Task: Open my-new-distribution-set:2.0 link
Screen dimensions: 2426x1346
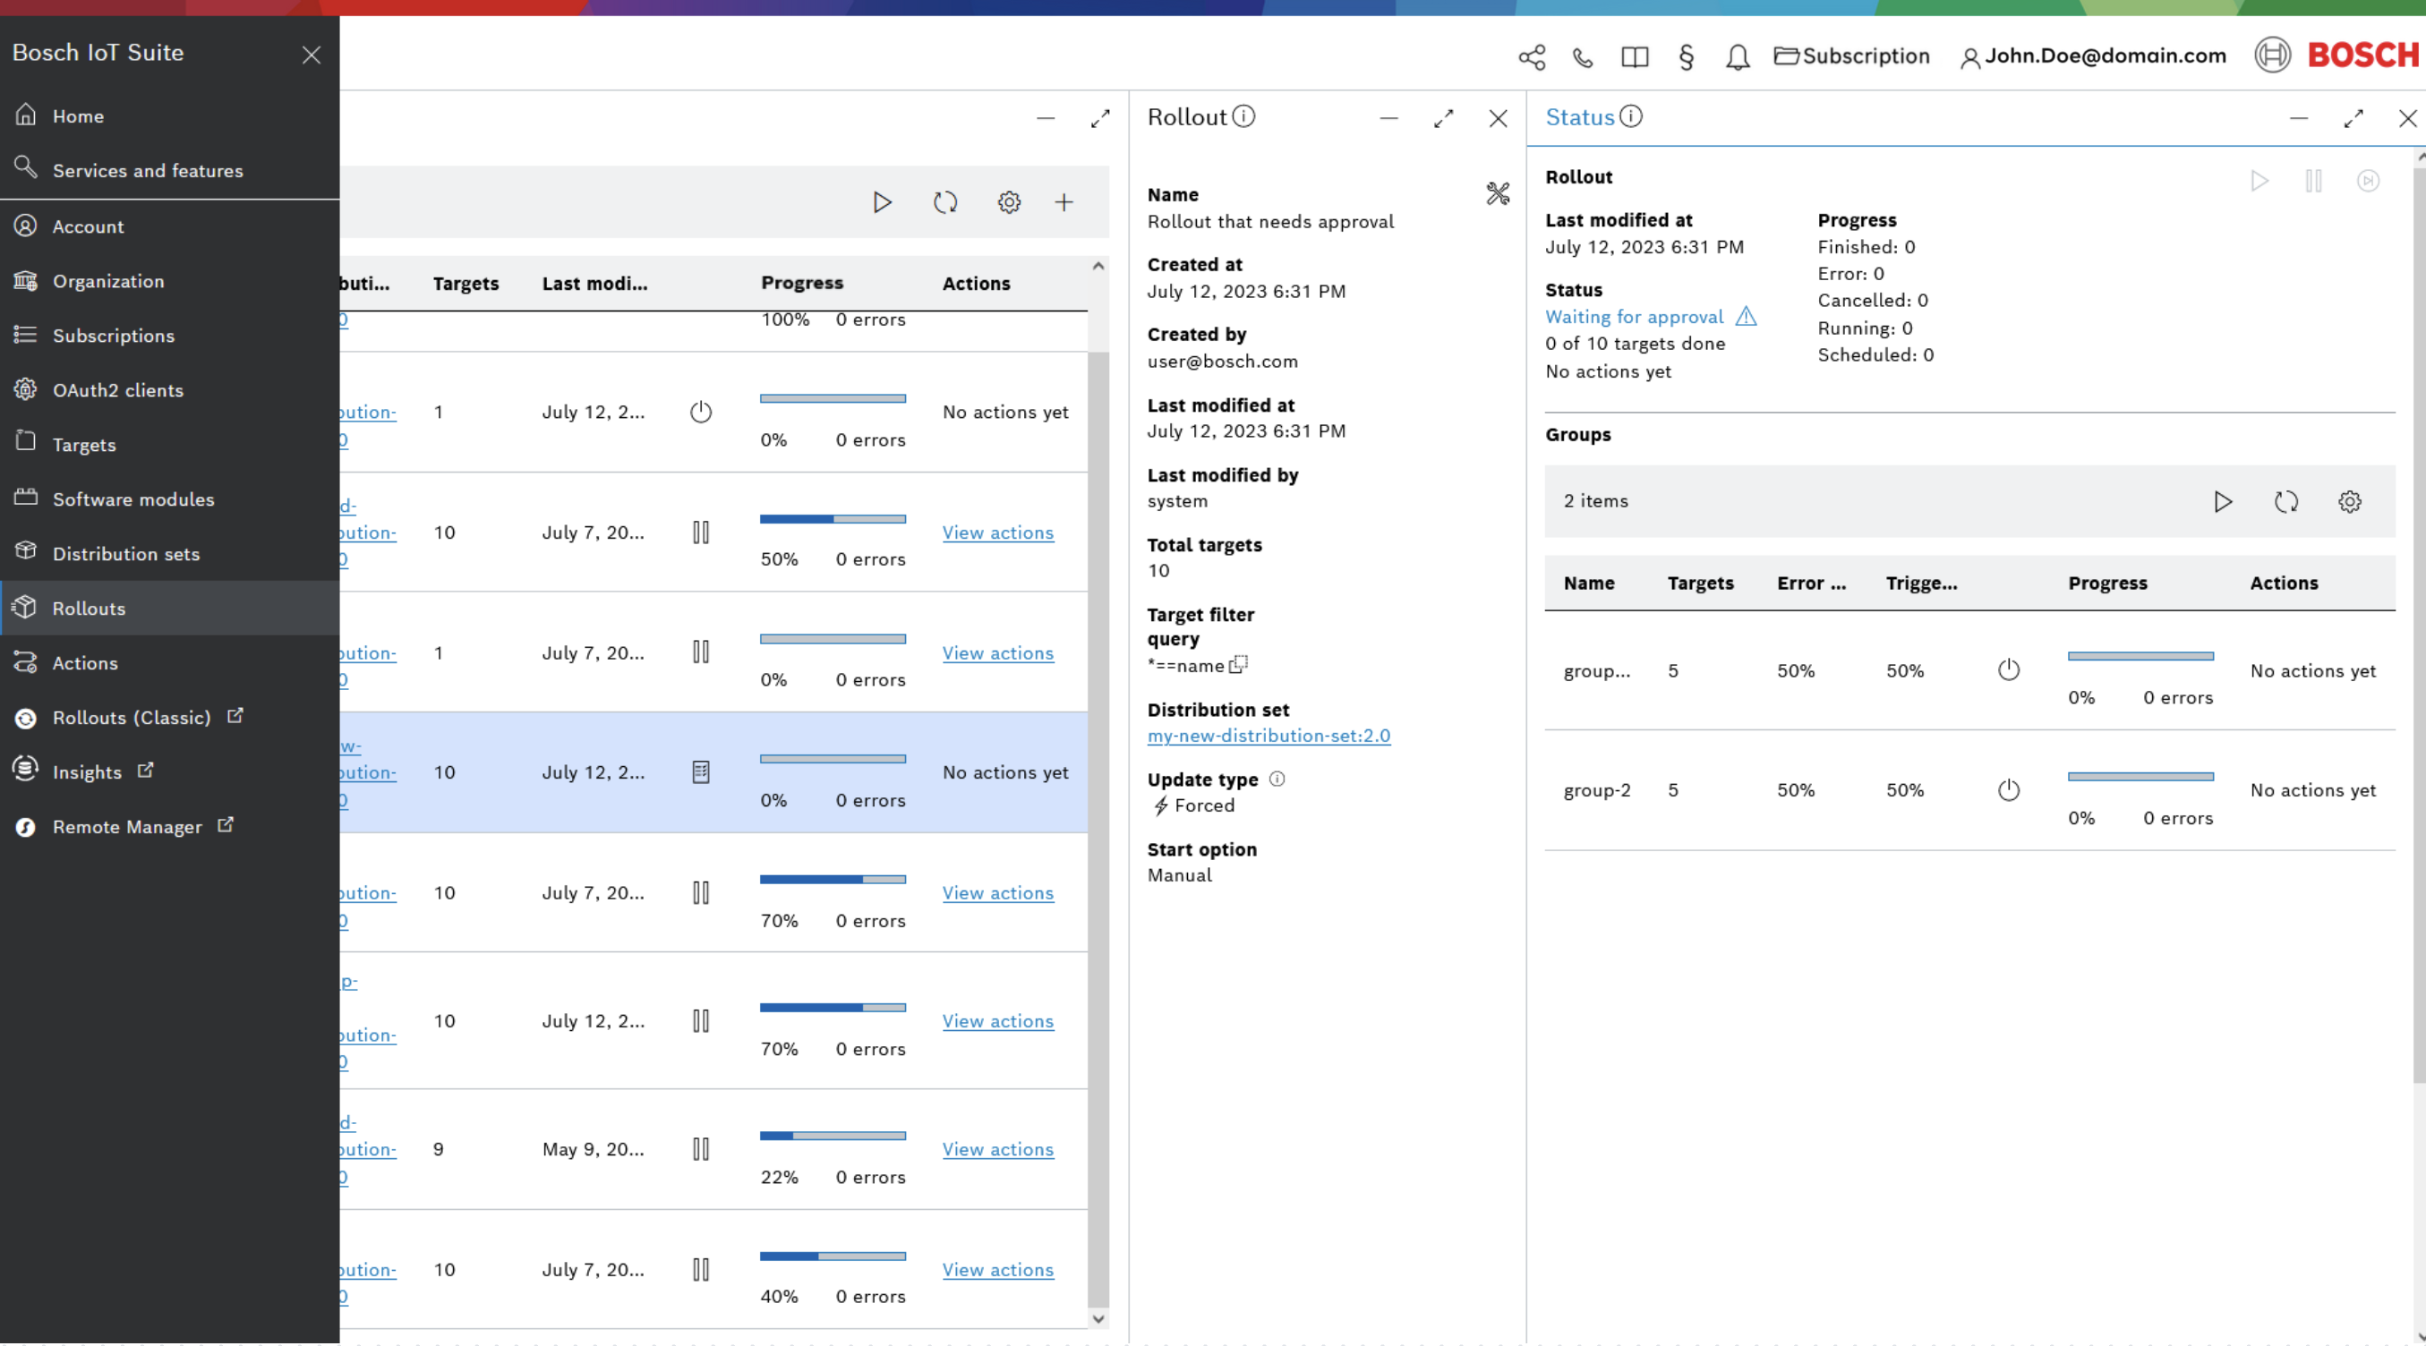Action: click(x=1268, y=735)
